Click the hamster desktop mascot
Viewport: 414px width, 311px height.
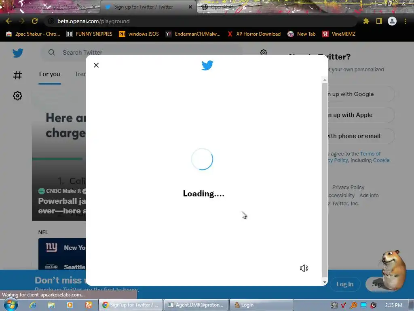click(x=393, y=270)
